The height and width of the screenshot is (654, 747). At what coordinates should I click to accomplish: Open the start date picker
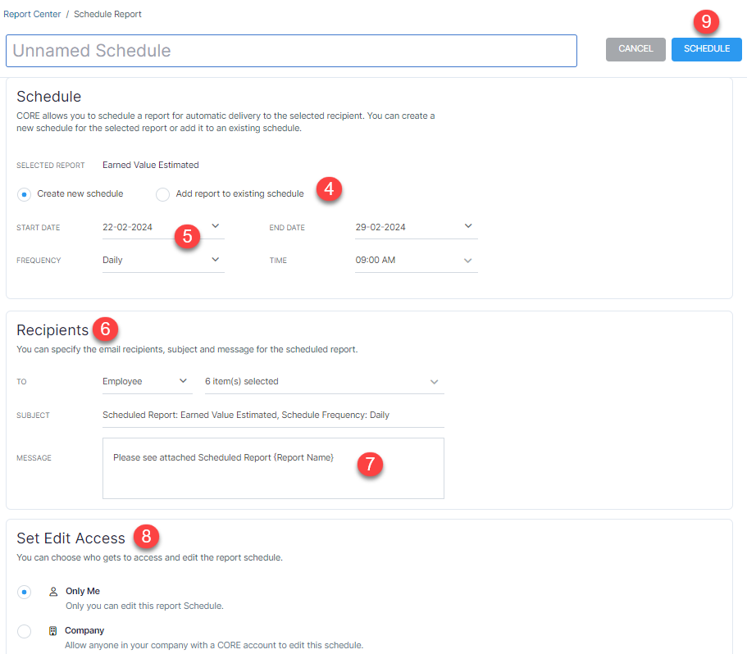pos(214,226)
